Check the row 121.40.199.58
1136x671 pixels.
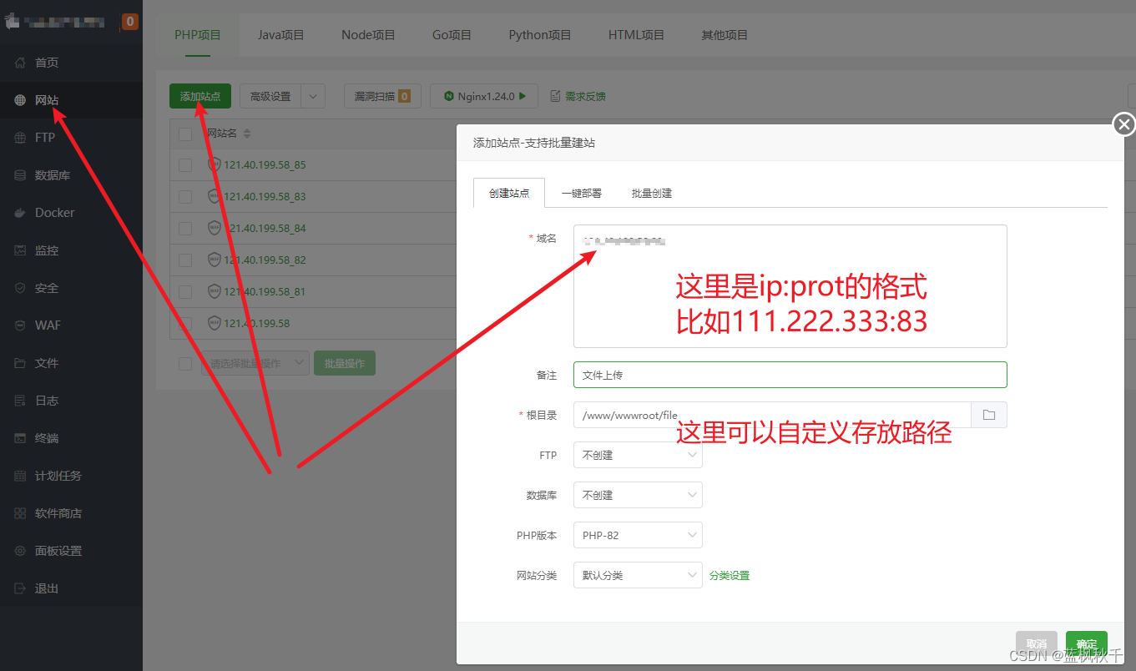point(185,324)
